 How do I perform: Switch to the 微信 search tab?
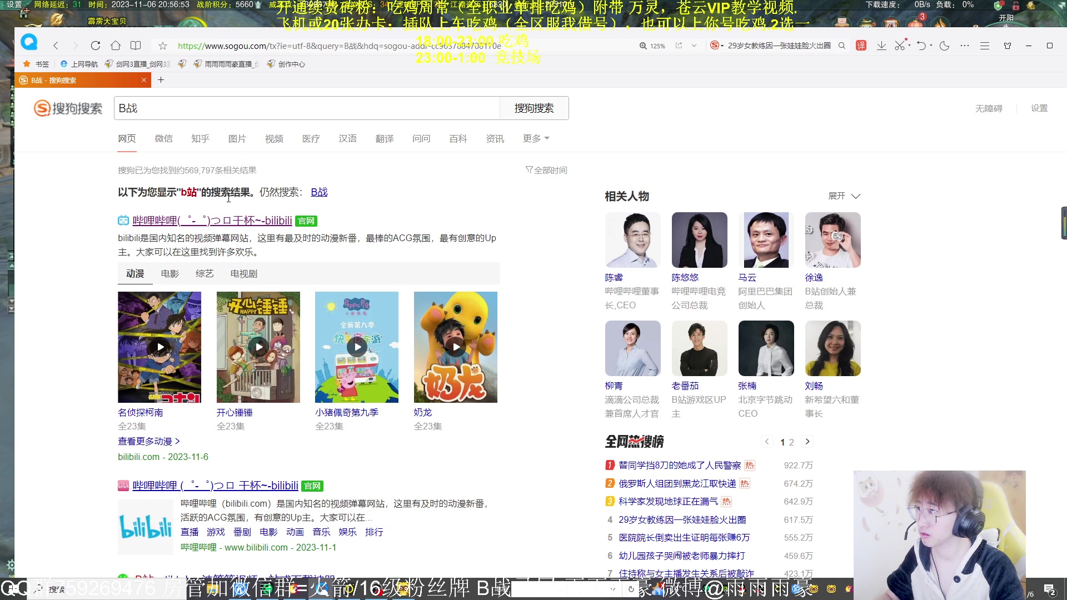tap(163, 138)
